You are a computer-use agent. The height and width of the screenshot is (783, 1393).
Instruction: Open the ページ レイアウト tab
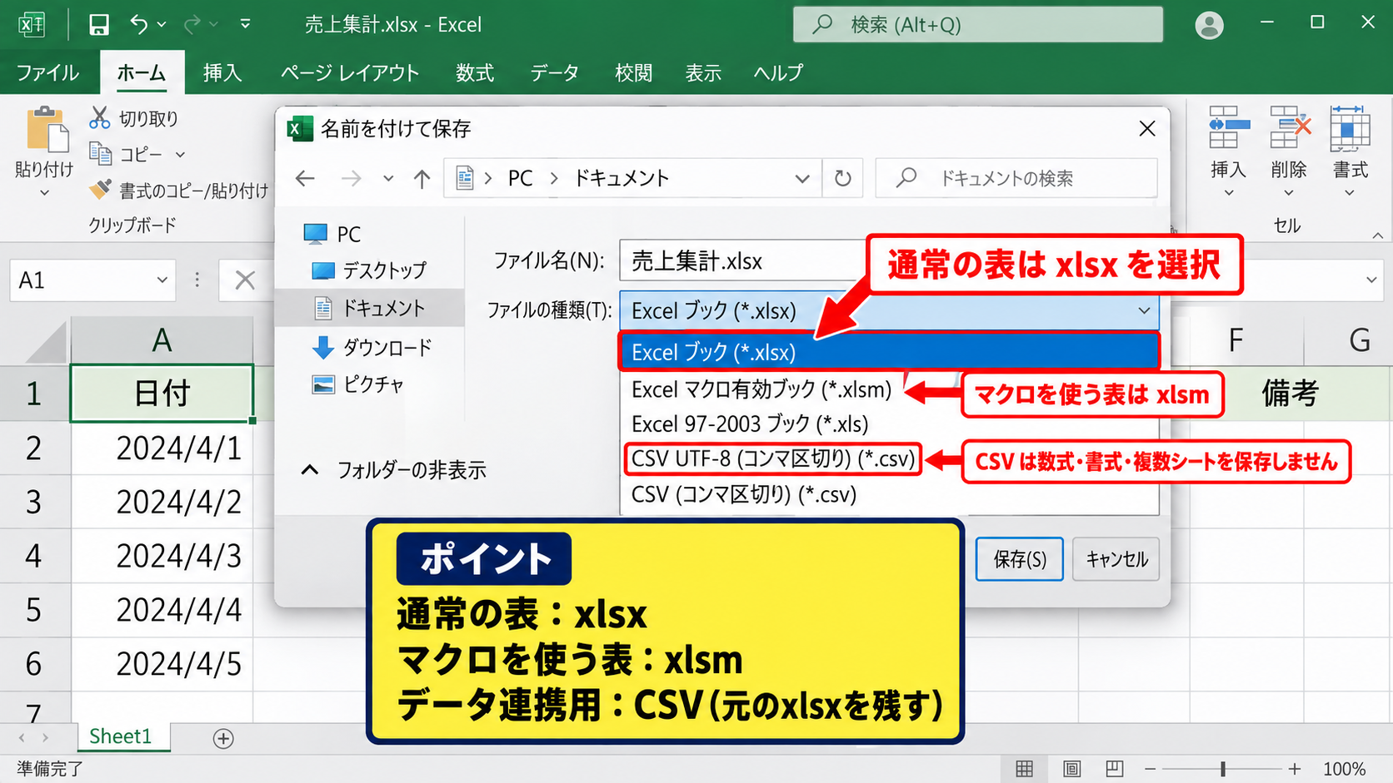[350, 73]
